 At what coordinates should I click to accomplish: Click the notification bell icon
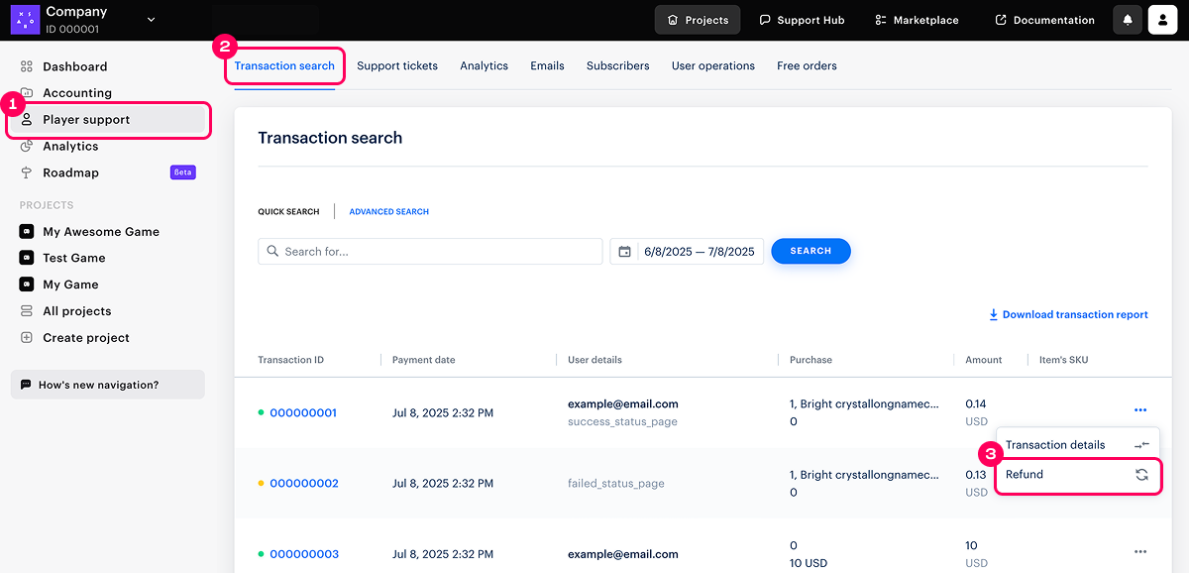point(1128,20)
